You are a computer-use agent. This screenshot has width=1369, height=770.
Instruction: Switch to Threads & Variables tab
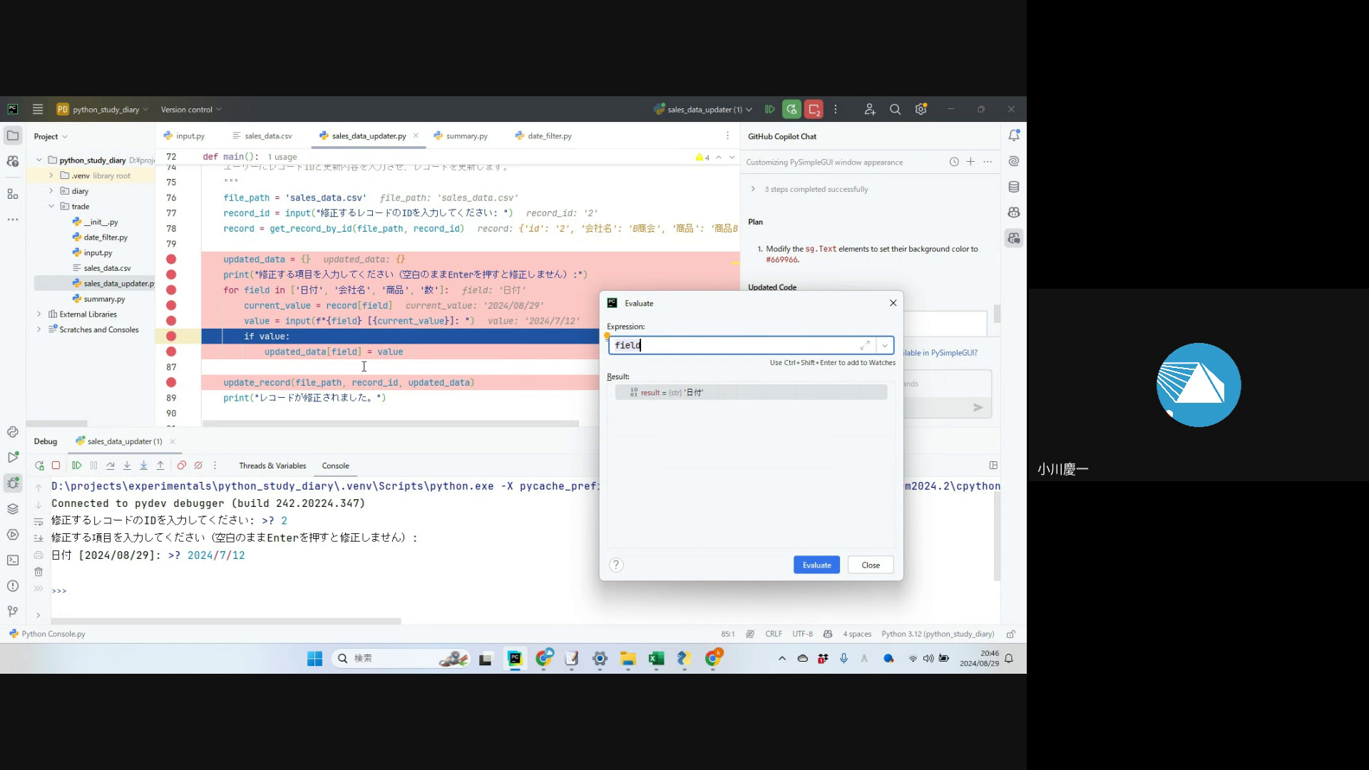point(272,466)
